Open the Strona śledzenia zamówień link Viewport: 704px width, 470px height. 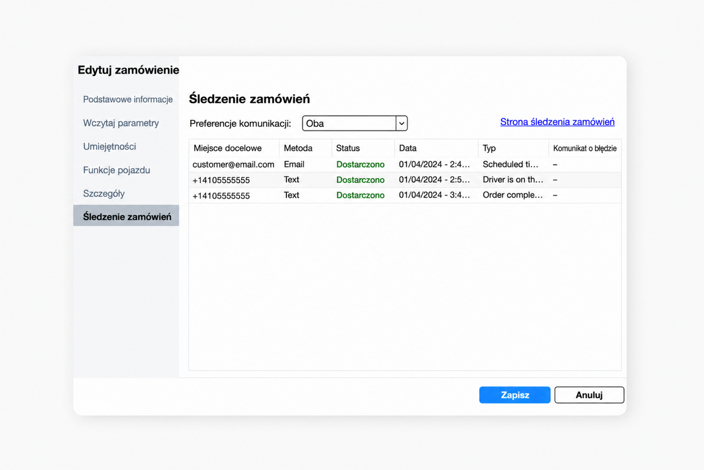[557, 122]
